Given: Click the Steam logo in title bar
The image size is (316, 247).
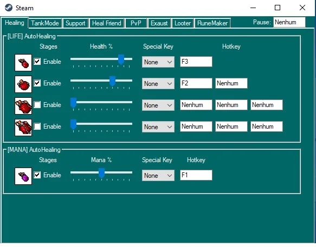Looking at the screenshot, I should click(9, 8).
